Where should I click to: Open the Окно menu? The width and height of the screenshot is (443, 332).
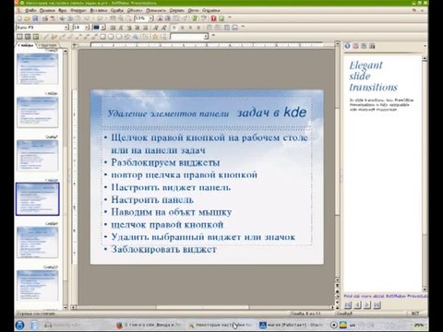(x=193, y=10)
